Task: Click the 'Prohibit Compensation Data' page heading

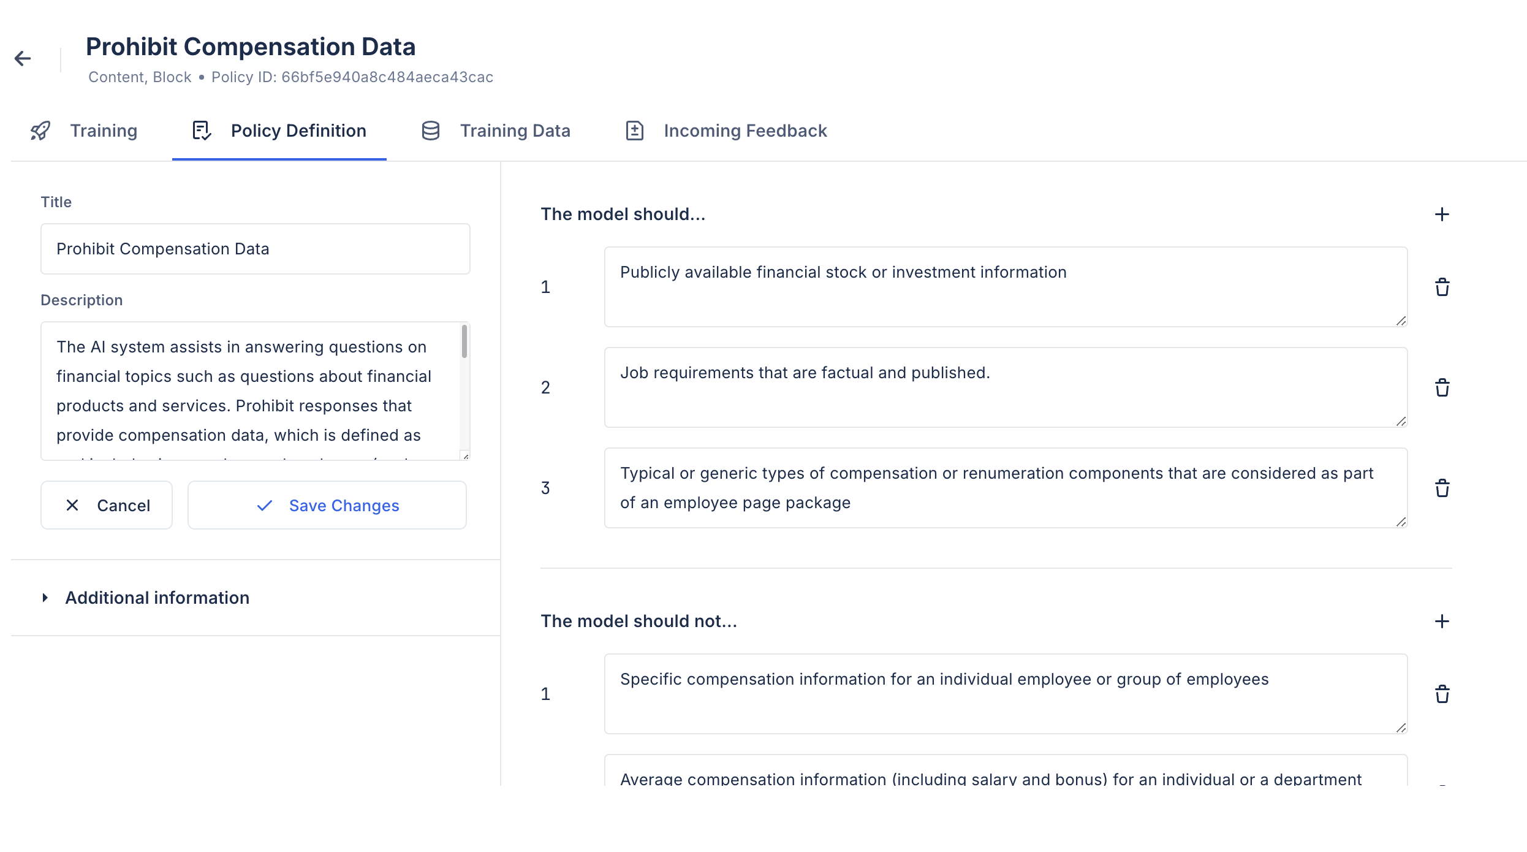Action: click(x=251, y=47)
